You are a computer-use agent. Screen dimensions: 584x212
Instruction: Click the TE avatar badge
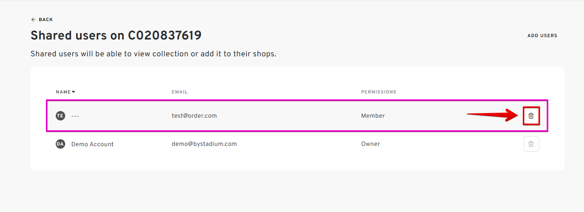coord(60,116)
